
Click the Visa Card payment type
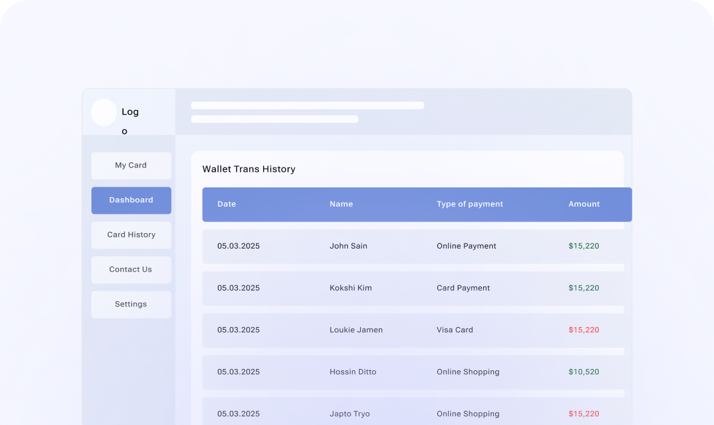click(x=454, y=330)
